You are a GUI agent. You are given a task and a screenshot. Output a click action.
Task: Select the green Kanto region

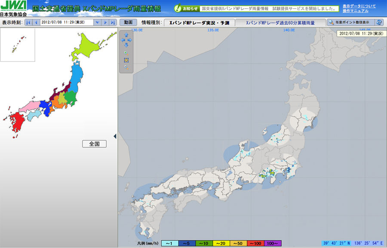(x=71, y=98)
